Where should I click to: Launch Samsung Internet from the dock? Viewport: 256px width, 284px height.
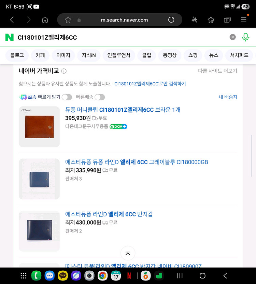[x=76, y=276]
